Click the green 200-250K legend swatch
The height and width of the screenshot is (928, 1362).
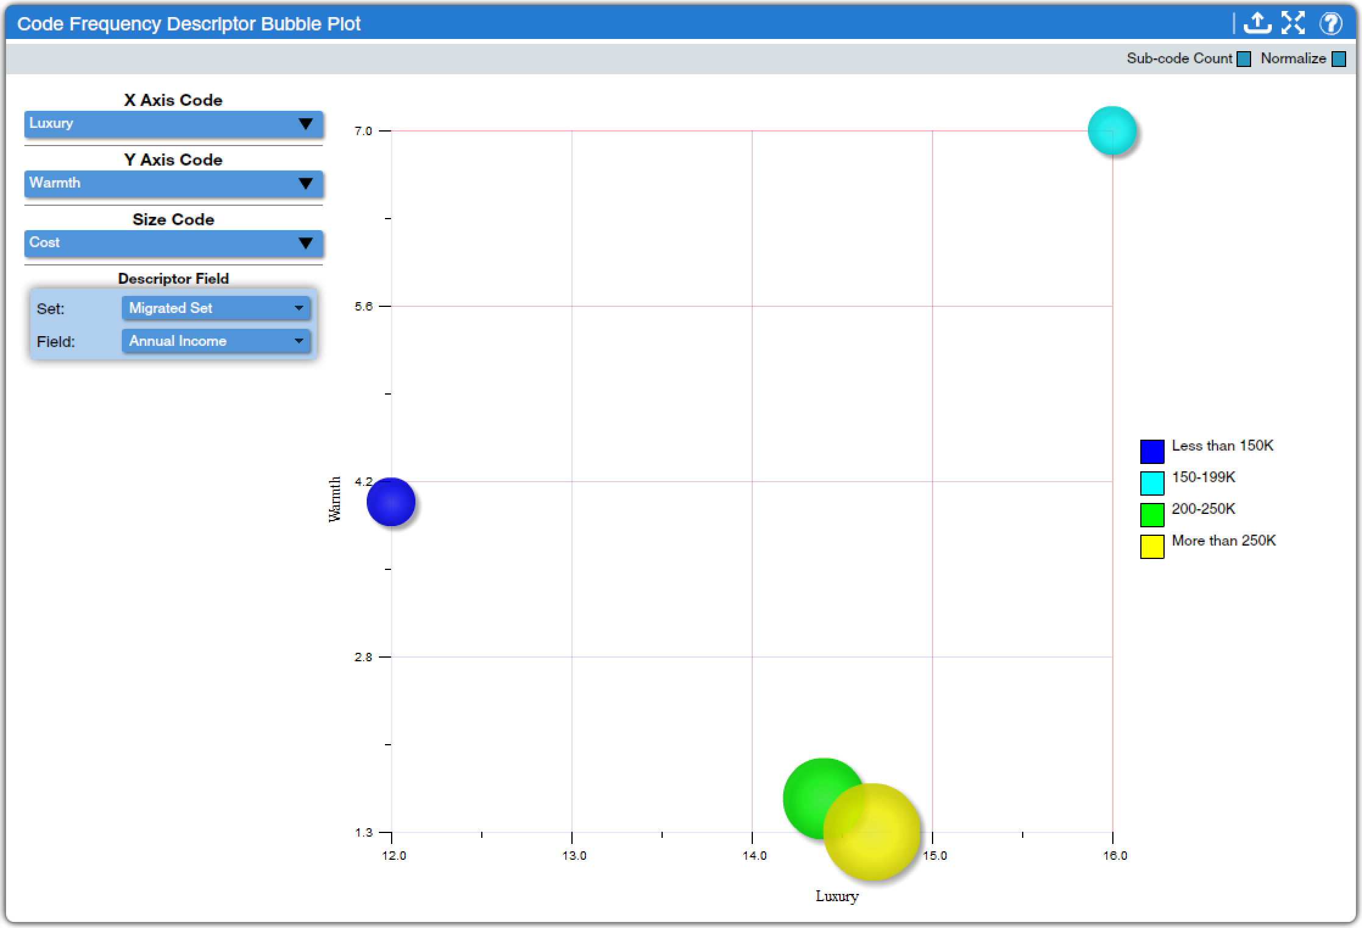(1152, 515)
